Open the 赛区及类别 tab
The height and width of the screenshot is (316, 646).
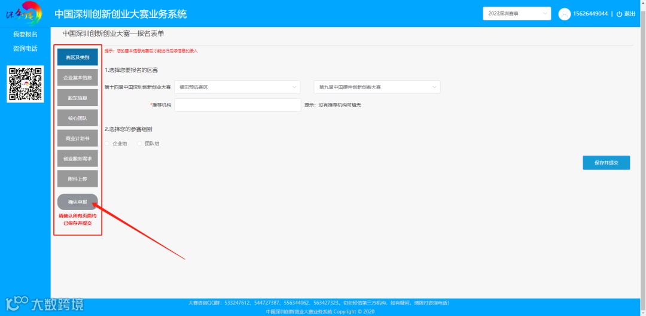click(77, 57)
